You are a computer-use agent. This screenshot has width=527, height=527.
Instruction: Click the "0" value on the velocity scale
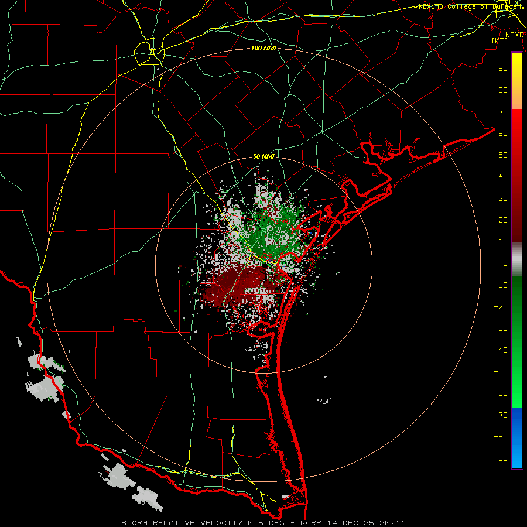[x=505, y=263]
